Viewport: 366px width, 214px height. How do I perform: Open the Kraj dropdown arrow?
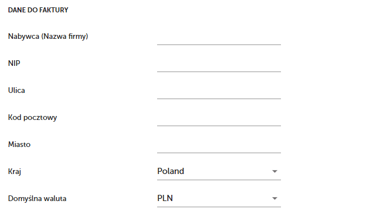tap(275, 171)
